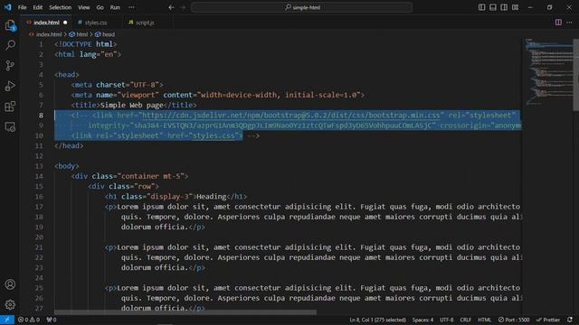Show errors and warnings in status bar
Image resolution: width=579 pixels, height=325 pixels.
tap(29, 320)
